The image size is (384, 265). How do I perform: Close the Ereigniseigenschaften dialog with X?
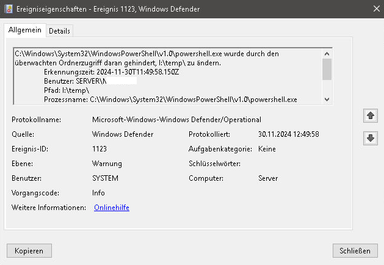(377, 9)
